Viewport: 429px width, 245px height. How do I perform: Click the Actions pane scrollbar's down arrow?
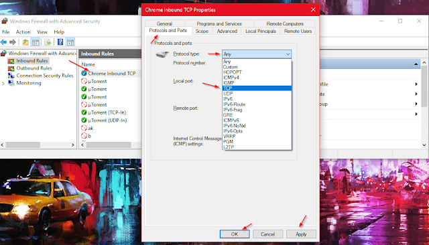[x=424, y=145]
